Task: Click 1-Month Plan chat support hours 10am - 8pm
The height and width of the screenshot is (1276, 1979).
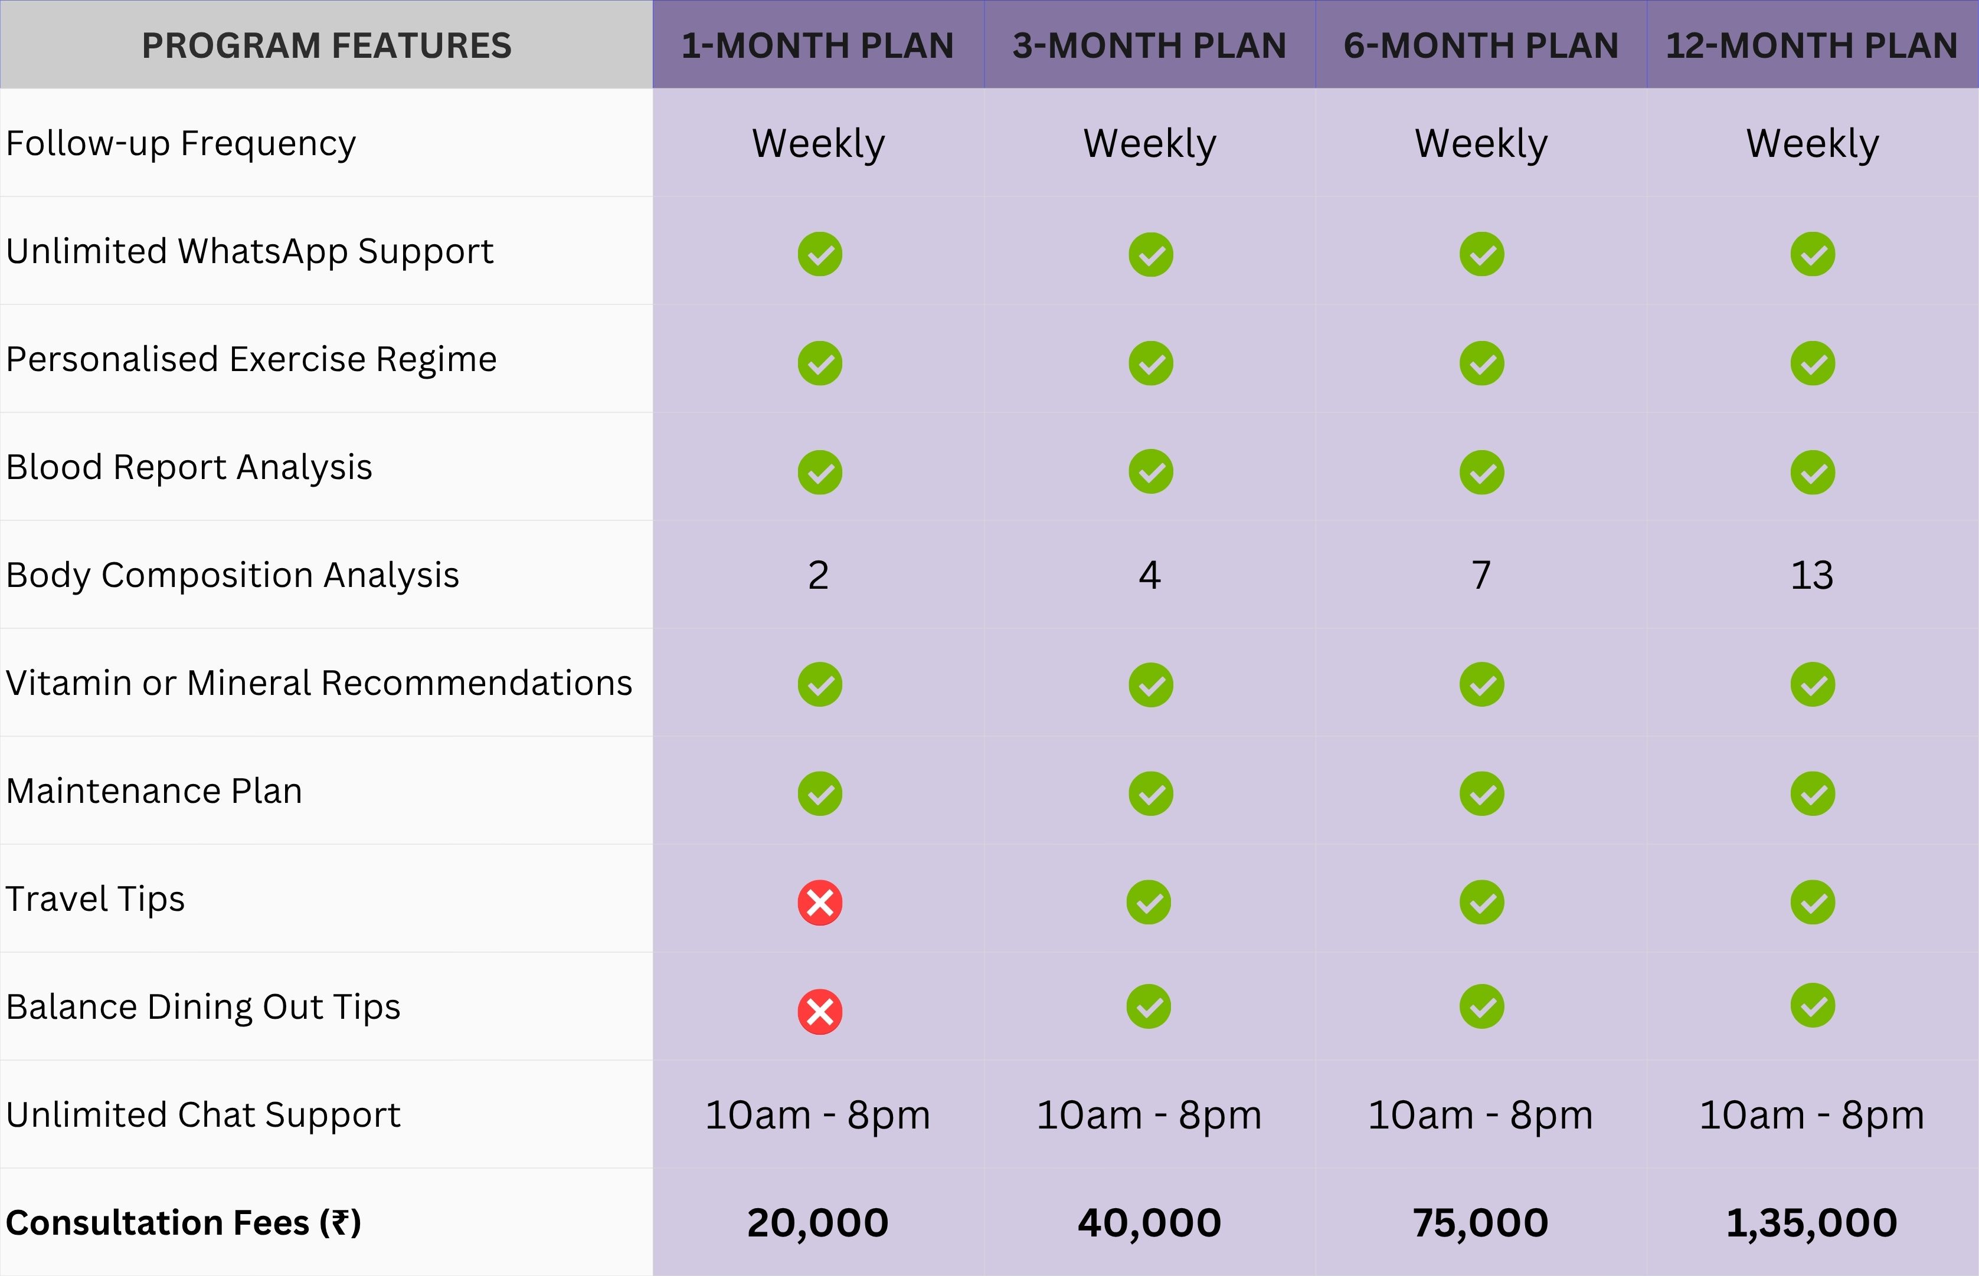Action: 818,1116
